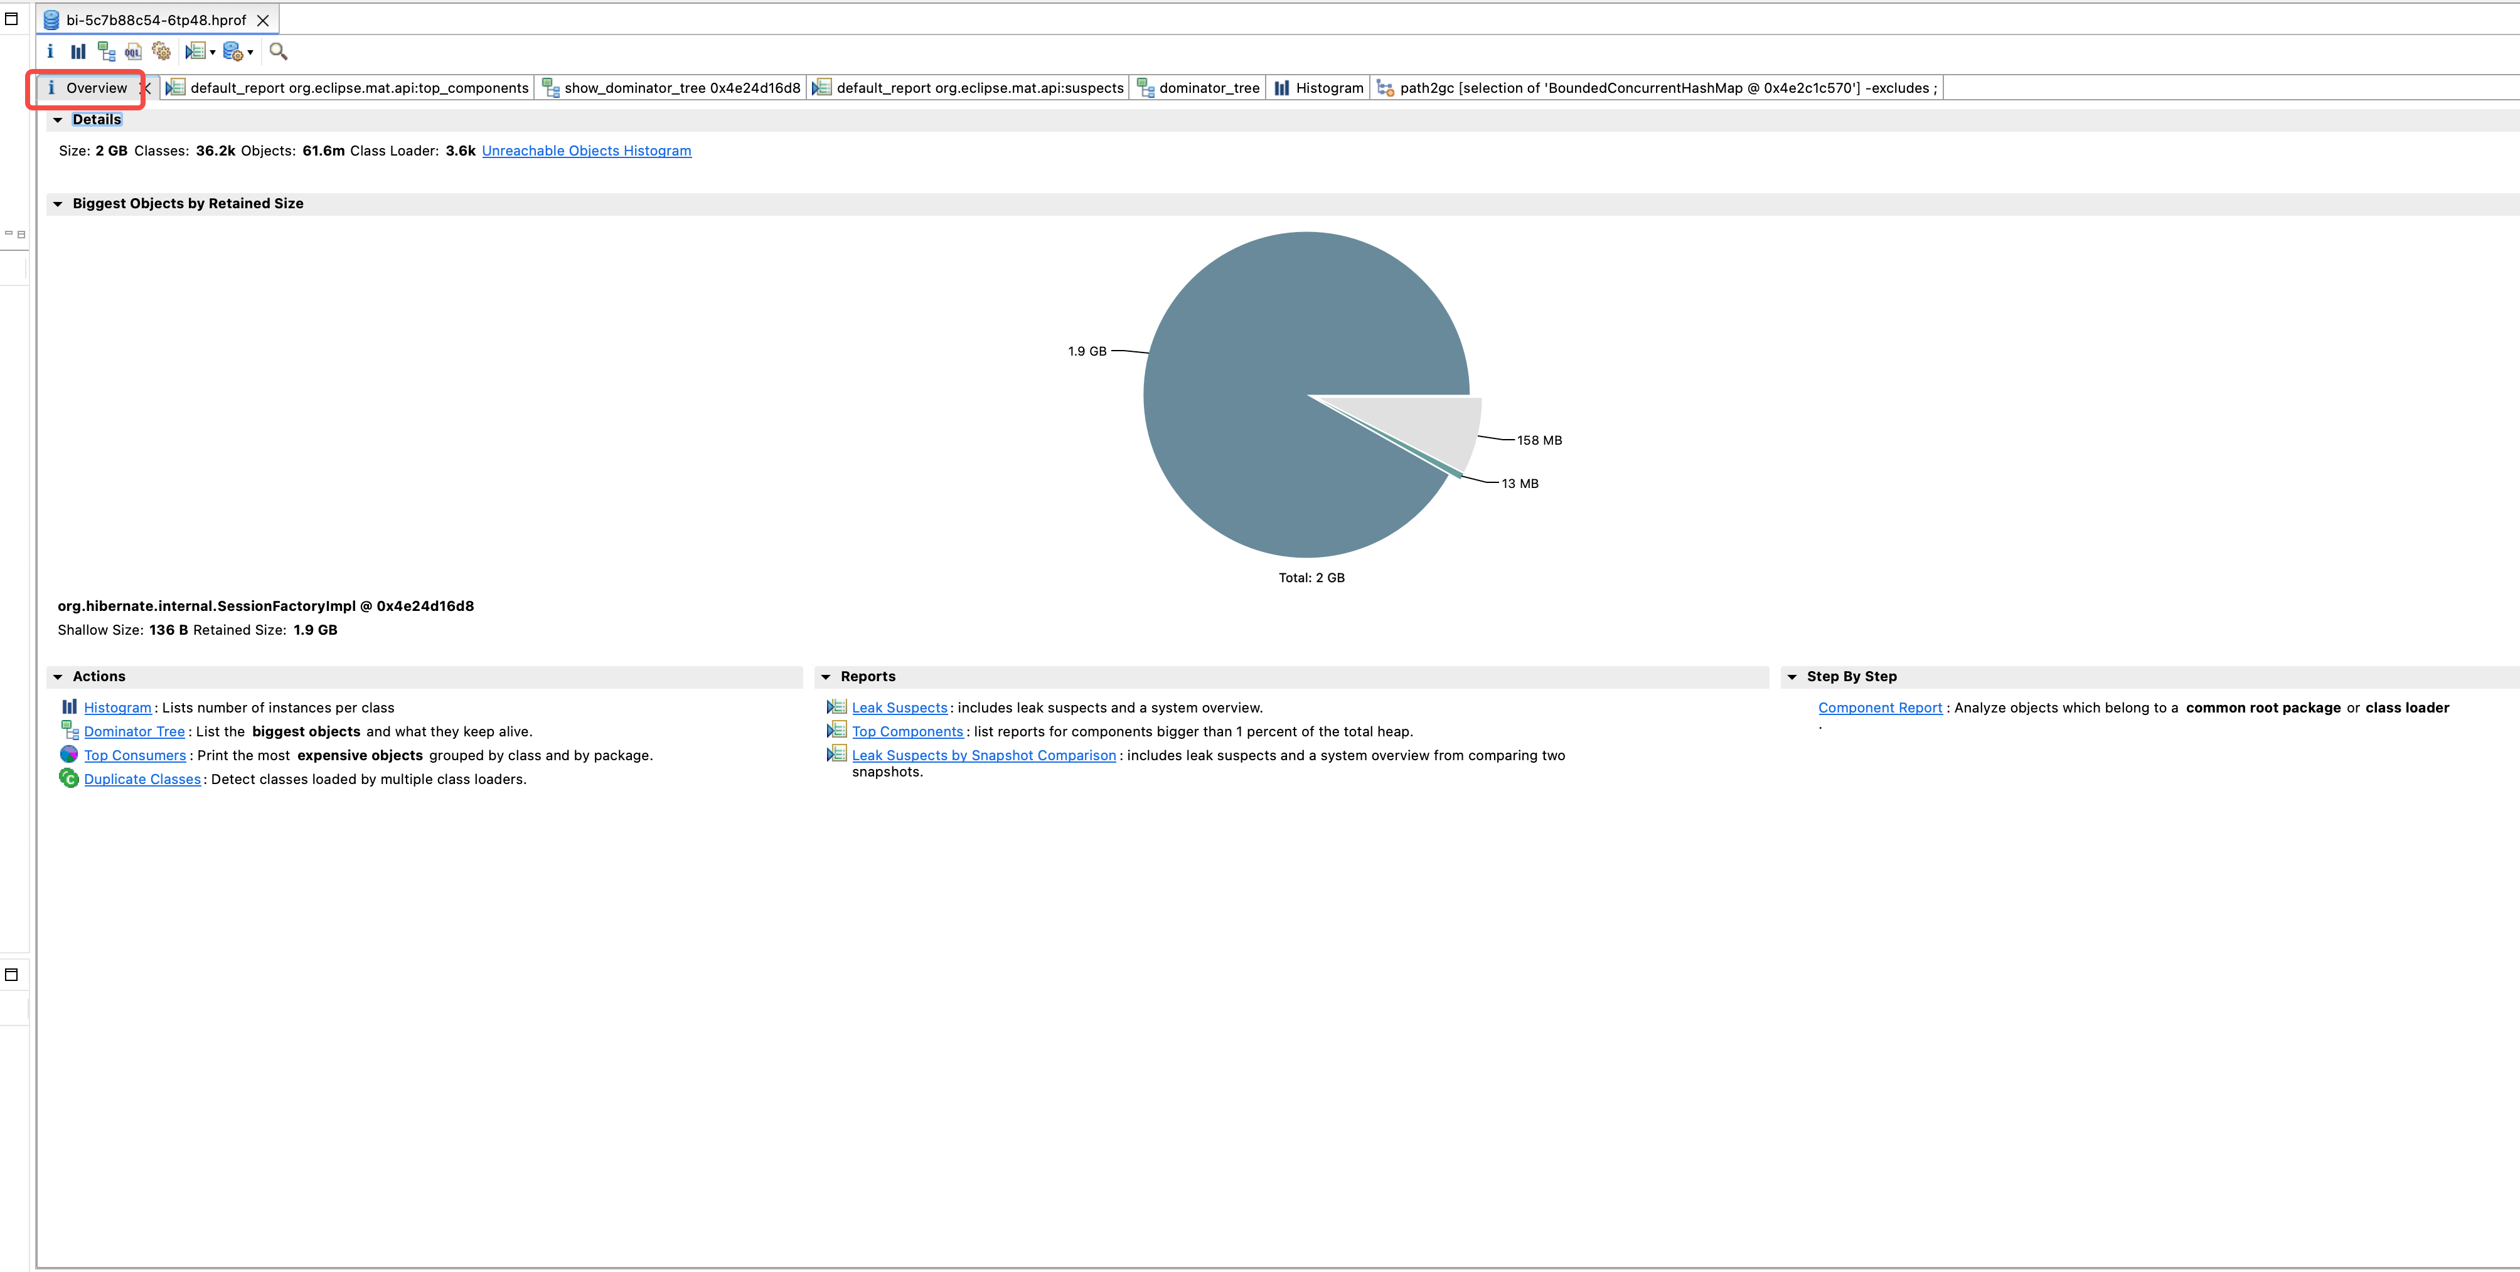This screenshot has height=1272, width=2520.
Task: Run expert system report toolbar icon
Action: pos(195,52)
